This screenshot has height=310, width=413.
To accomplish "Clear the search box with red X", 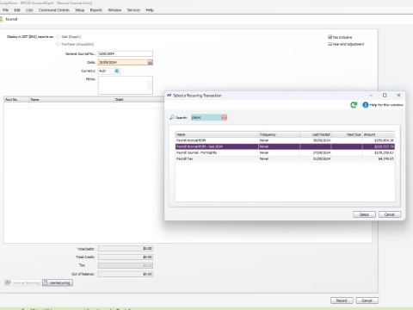I will pyautogui.click(x=225, y=117).
